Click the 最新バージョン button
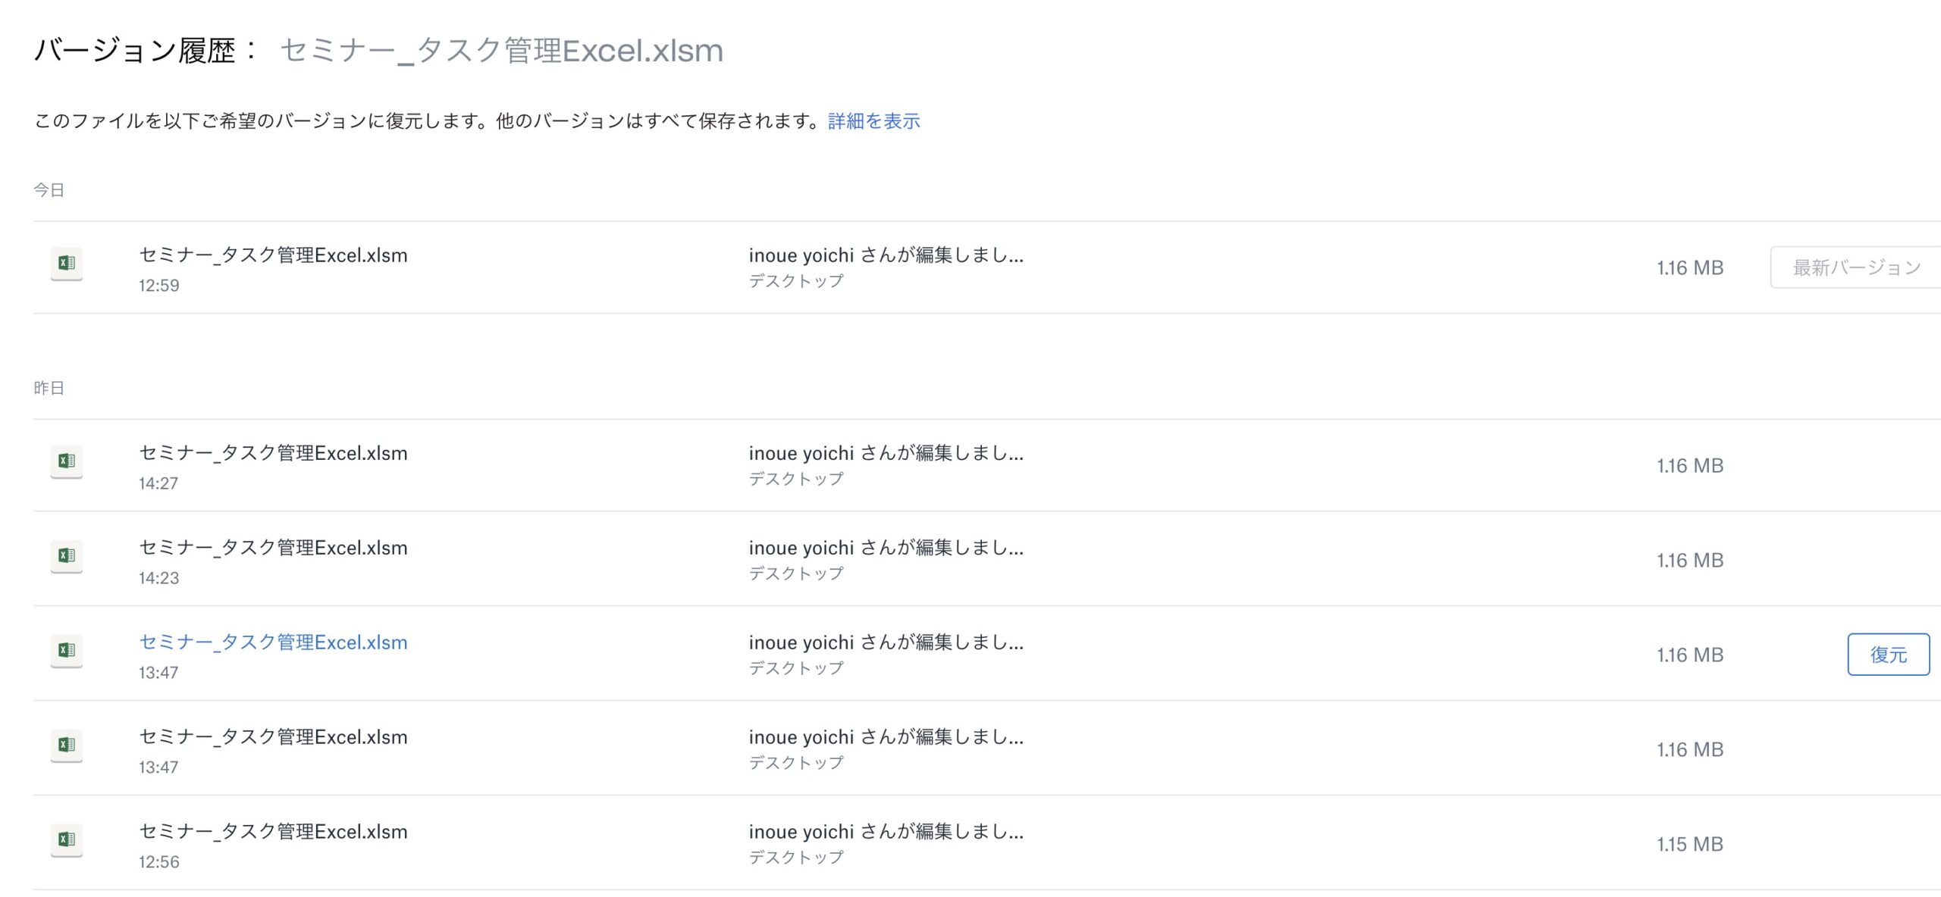 [x=1855, y=267]
